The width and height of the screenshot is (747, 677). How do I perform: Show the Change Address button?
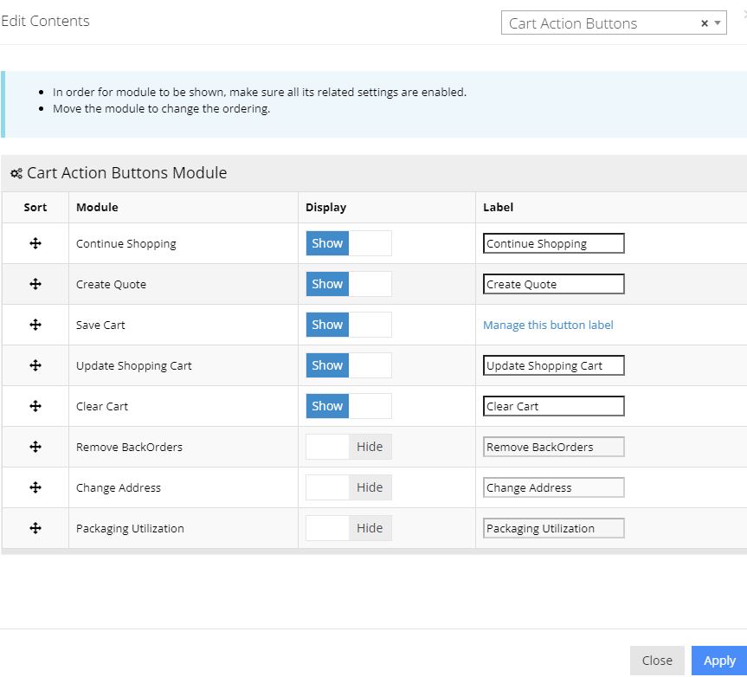(x=349, y=487)
